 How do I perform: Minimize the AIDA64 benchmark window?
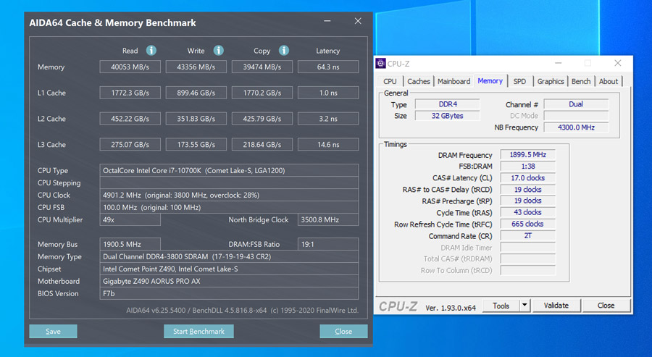click(327, 21)
